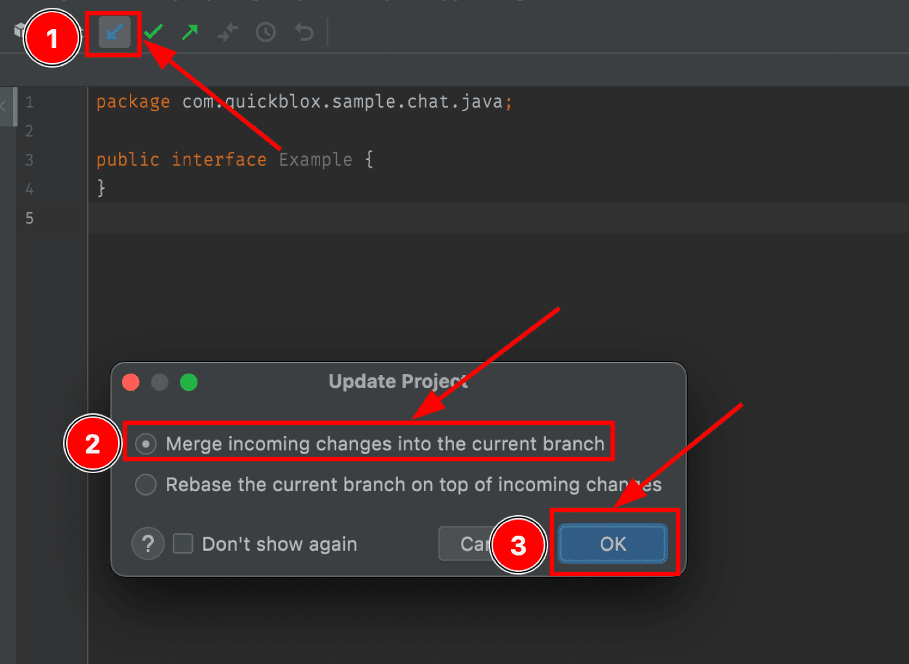The image size is (909, 664).
Task: Click the cube icon at toolbar's left edge
Action: (19, 30)
